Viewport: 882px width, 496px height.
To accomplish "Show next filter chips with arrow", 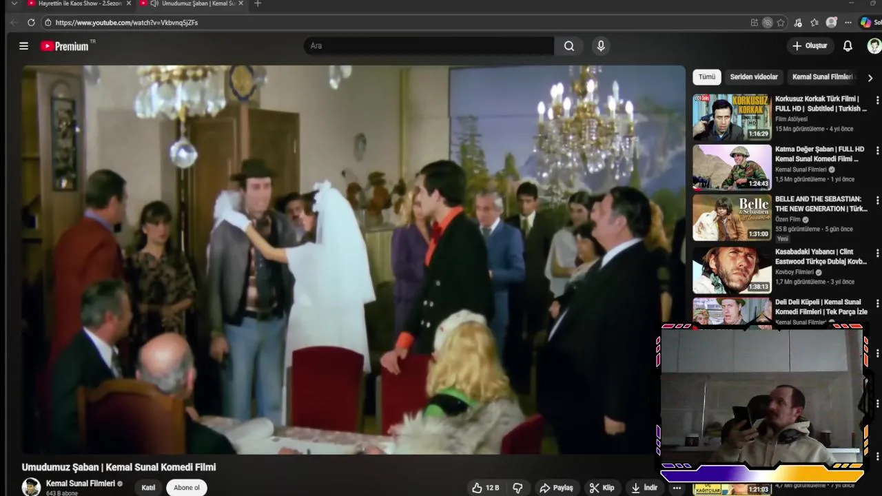I will click(870, 78).
